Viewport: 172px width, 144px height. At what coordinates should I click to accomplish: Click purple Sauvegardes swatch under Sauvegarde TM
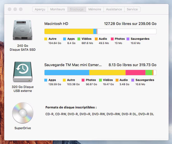[133, 80]
